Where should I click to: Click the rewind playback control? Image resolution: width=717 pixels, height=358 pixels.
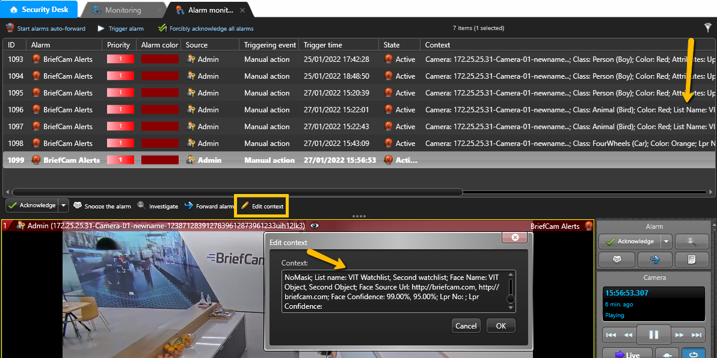pyautogui.click(x=629, y=335)
